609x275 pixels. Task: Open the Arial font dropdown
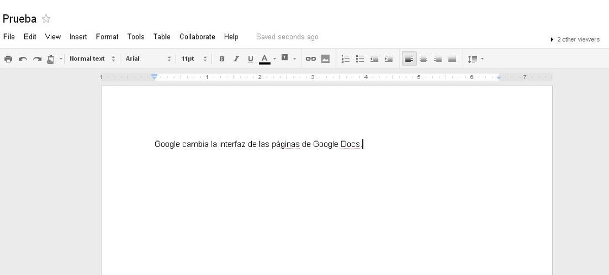point(148,59)
